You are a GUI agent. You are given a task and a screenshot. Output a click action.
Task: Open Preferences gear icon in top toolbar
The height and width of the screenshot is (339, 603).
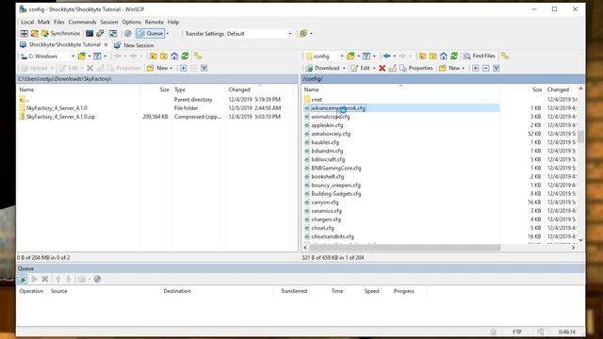(x=128, y=34)
